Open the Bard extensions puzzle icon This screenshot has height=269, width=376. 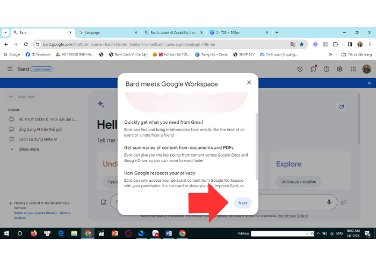[x=313, y=69]
